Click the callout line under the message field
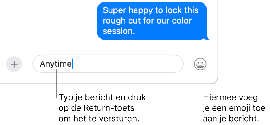The width and height of the screenshot is (270, 125). (56, 84)
